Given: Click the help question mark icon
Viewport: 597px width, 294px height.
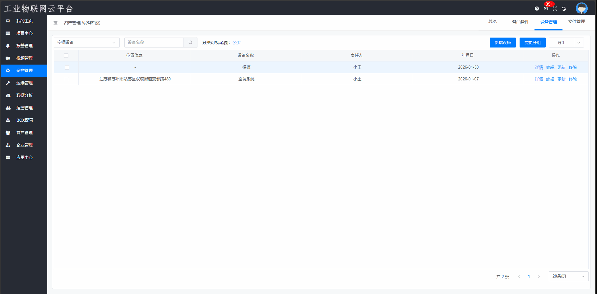Looking at the screenshot, I should coord(537,9).
